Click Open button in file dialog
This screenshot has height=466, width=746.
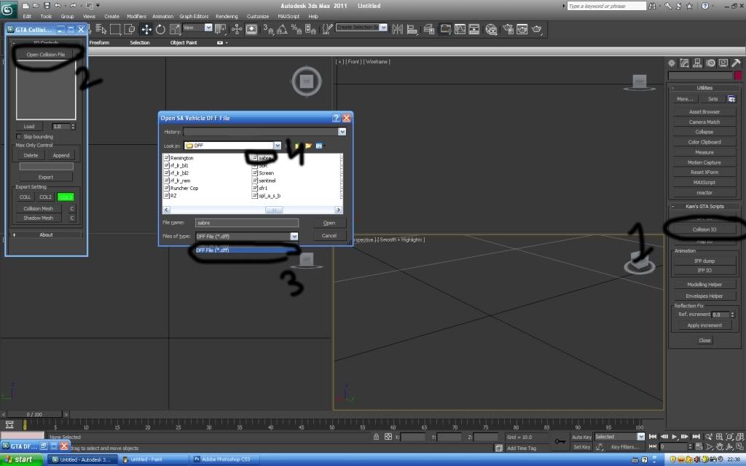click(x=329, y=223)
